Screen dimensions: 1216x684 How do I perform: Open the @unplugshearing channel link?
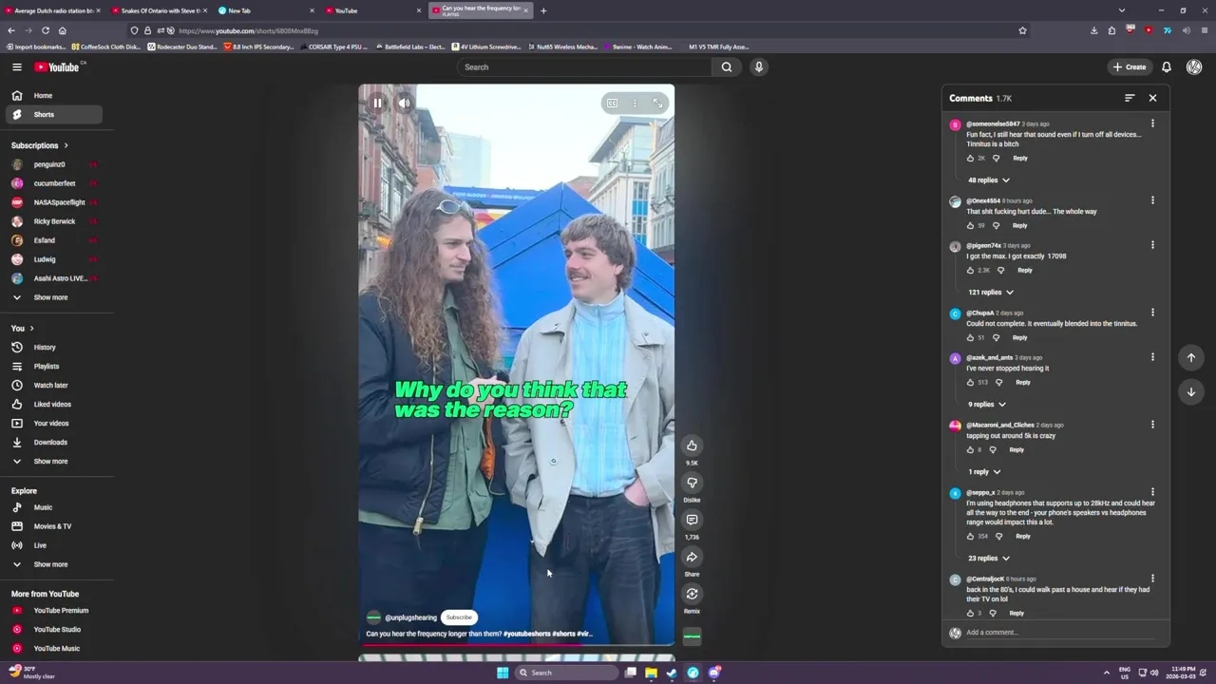click(410, 617)
